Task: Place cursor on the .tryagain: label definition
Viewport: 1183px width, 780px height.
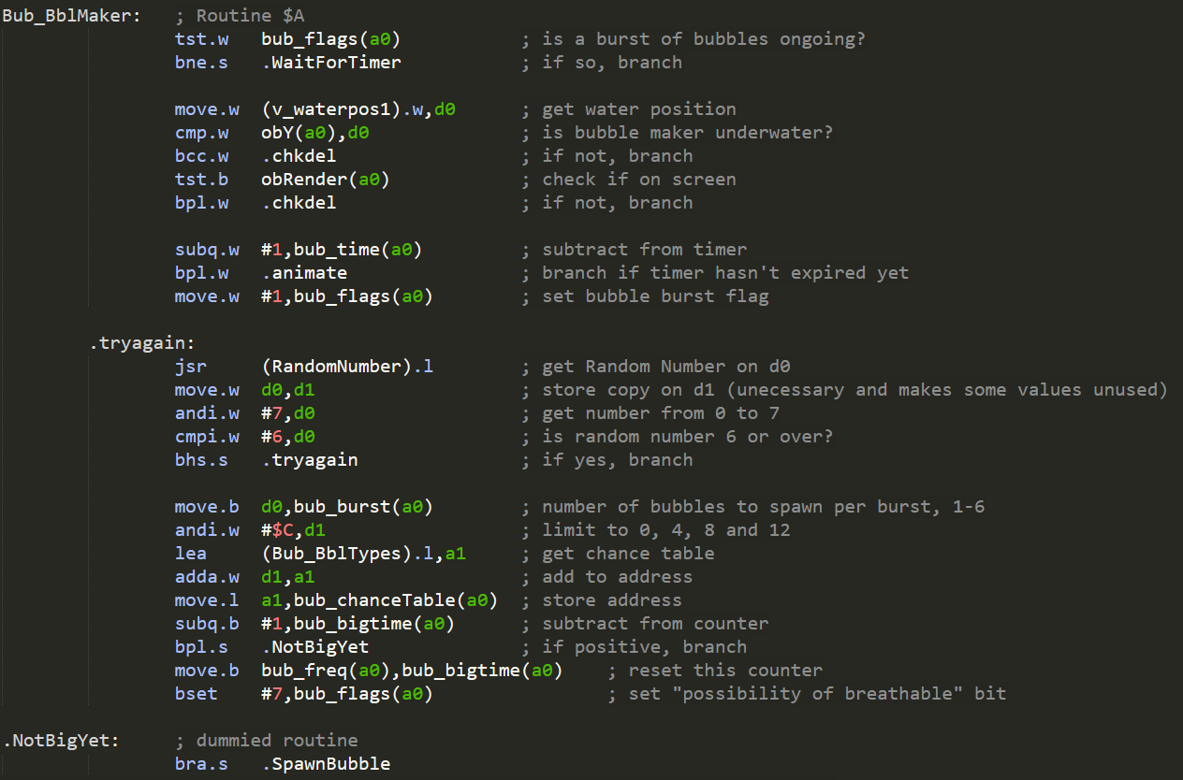Action: [x=142, y=343]
